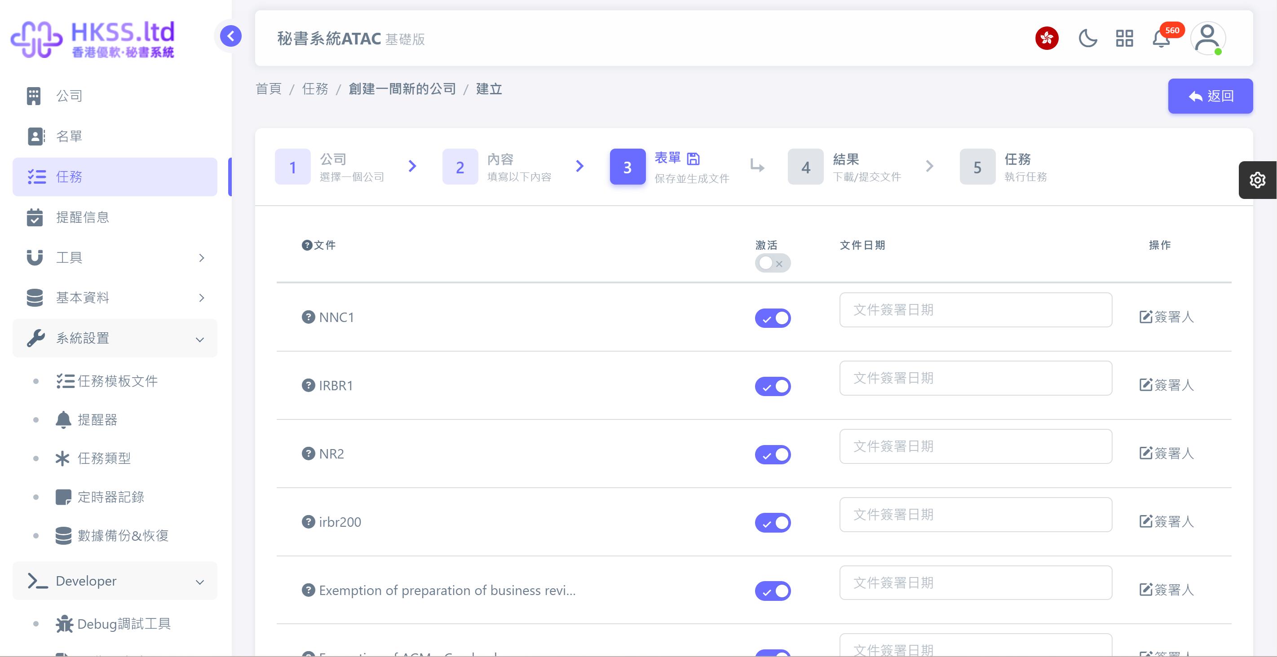Click the 秘書系統ATAC 基礎版 title text

coord(351,39)
